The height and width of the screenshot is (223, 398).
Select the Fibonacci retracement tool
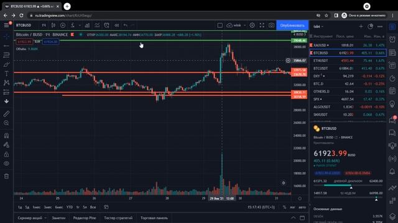(x=6, y=55)
